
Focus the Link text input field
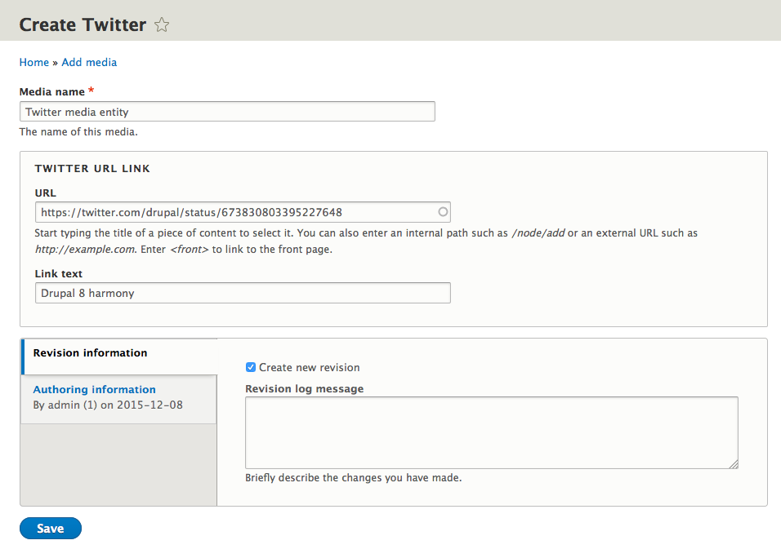pos(243,293)
